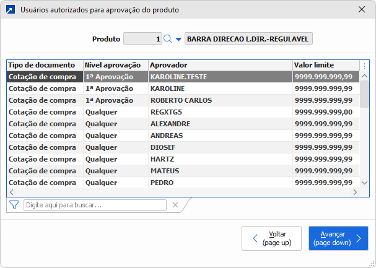
Task: Click the product search magnifier icon
Action: pos(167,39)
